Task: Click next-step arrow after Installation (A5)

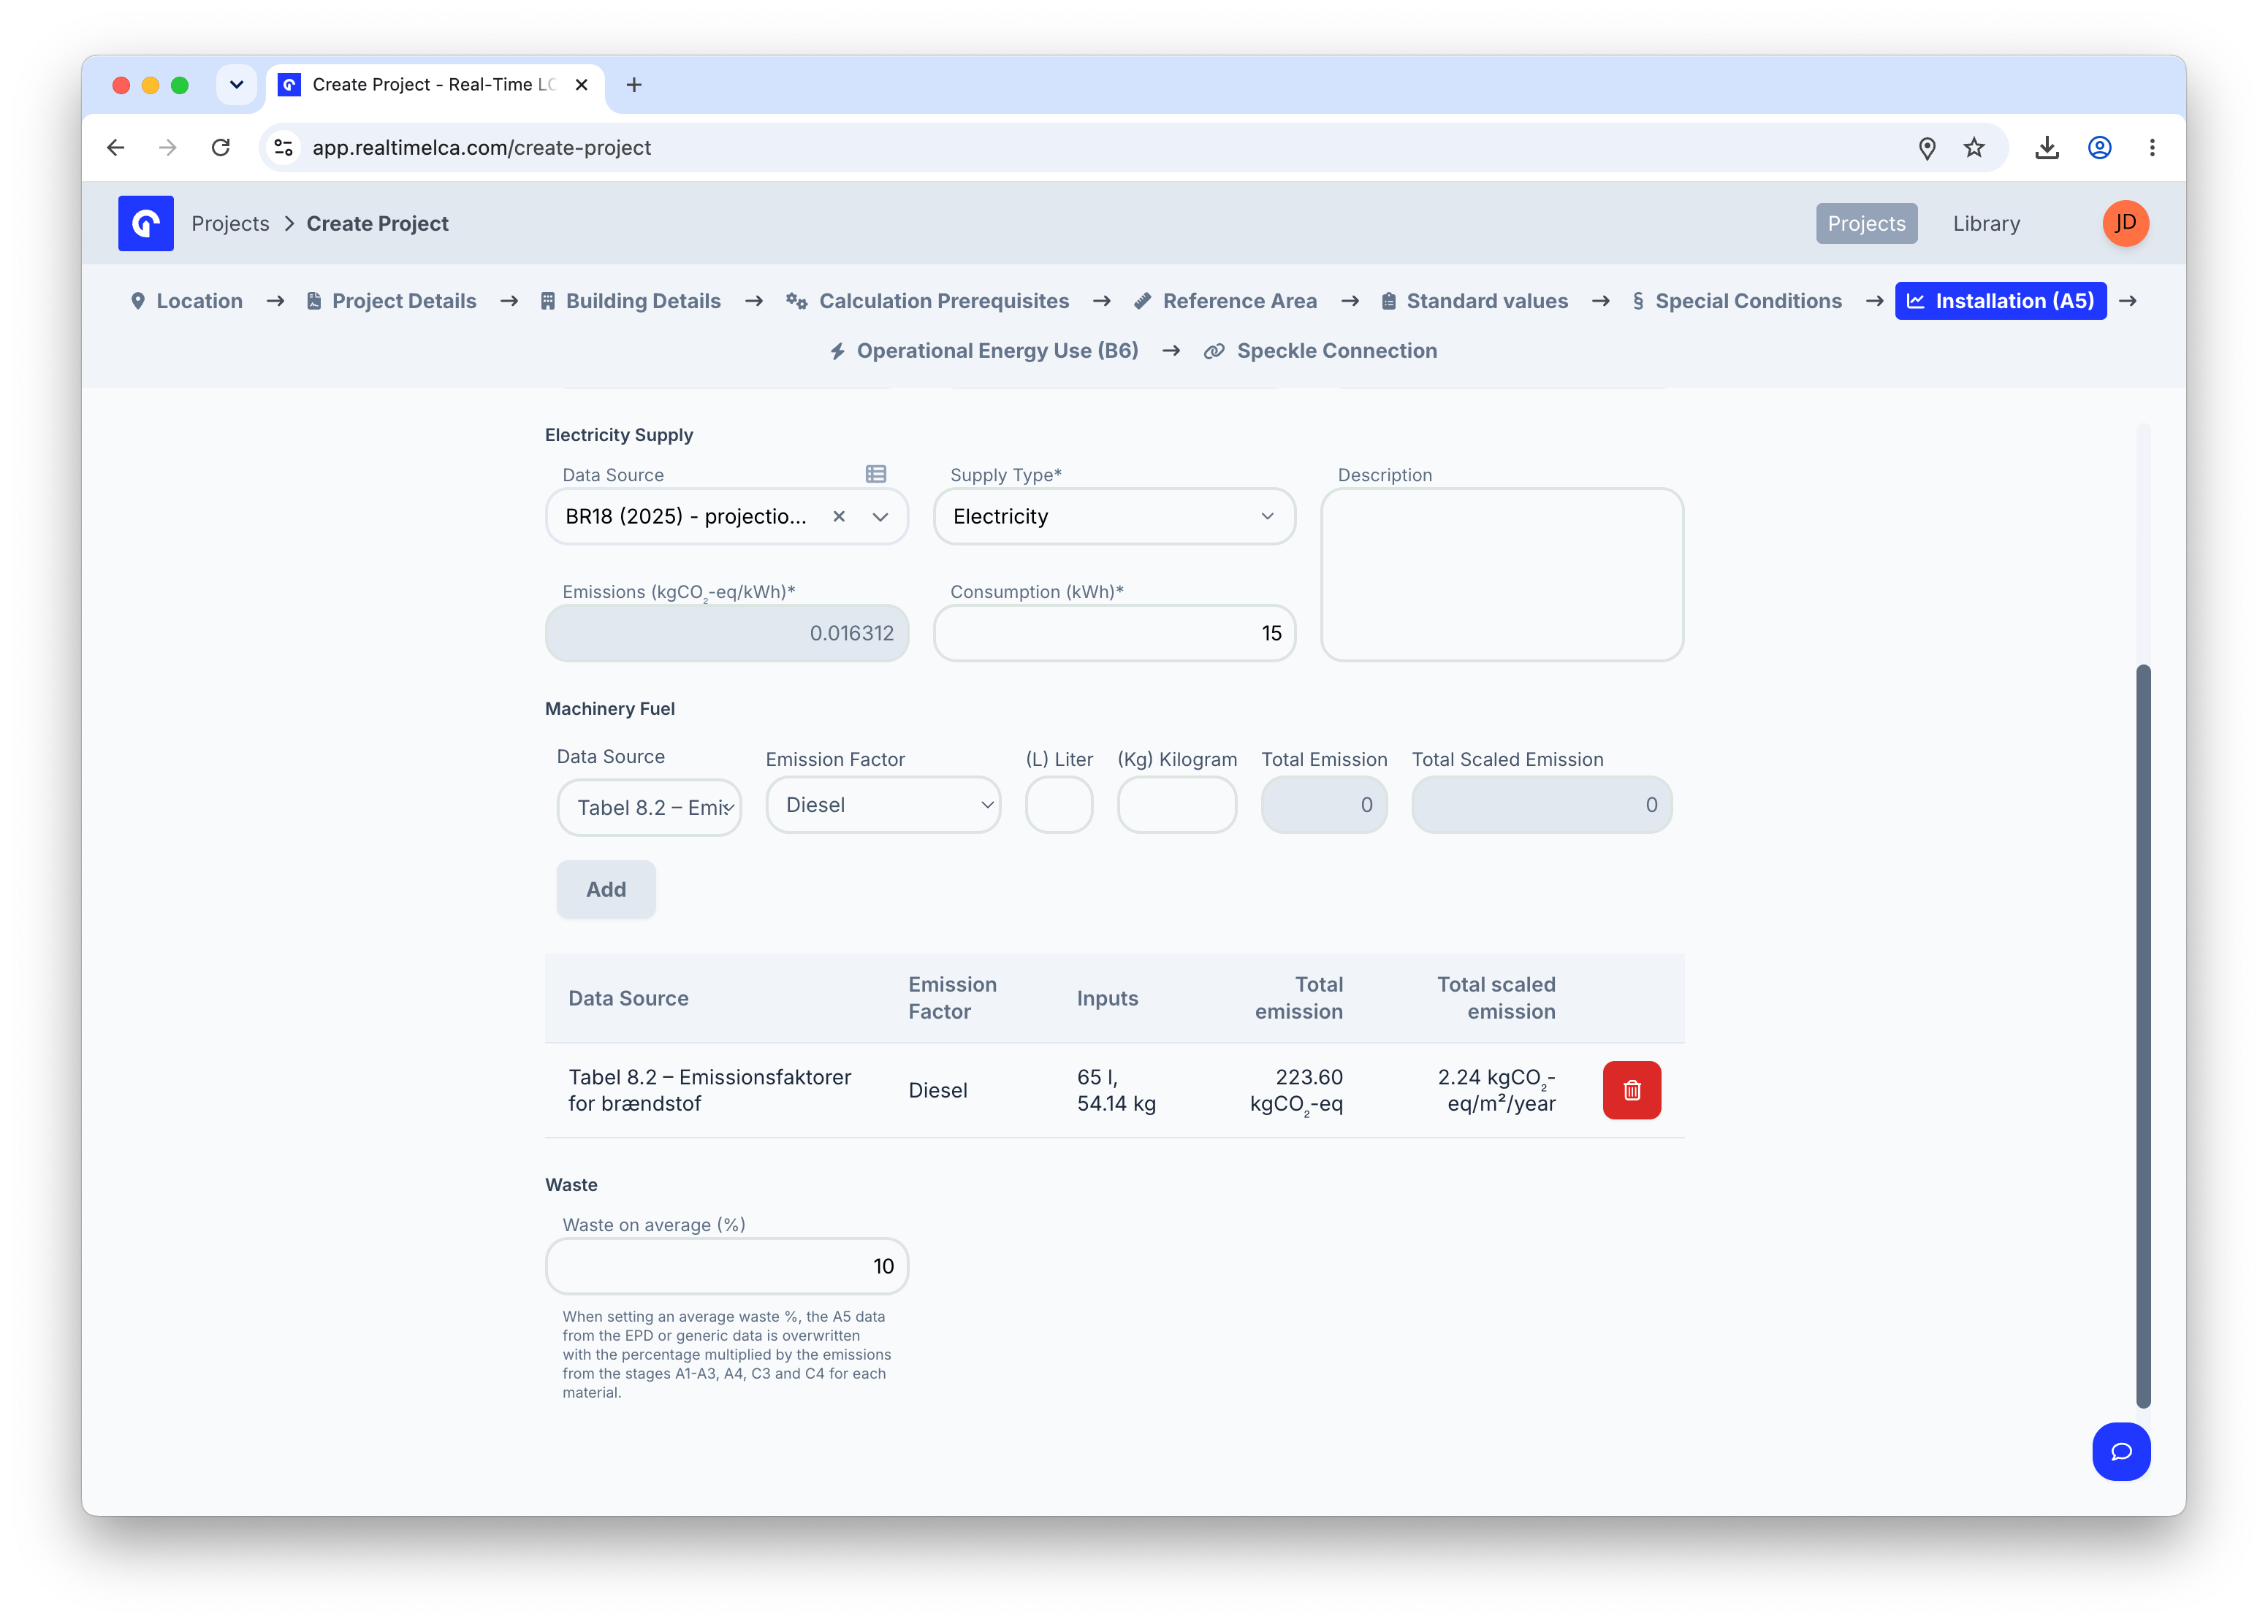Action: (x=2127, y=301)
